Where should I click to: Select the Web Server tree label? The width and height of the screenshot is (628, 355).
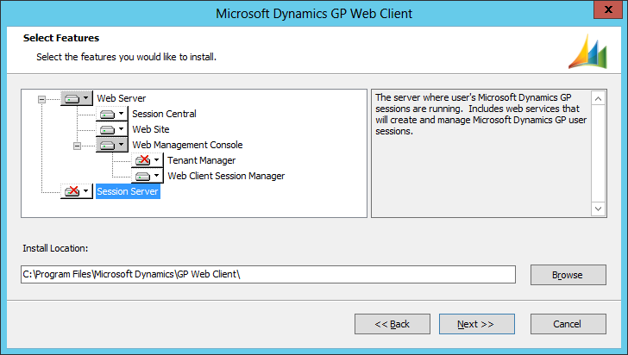122,98
